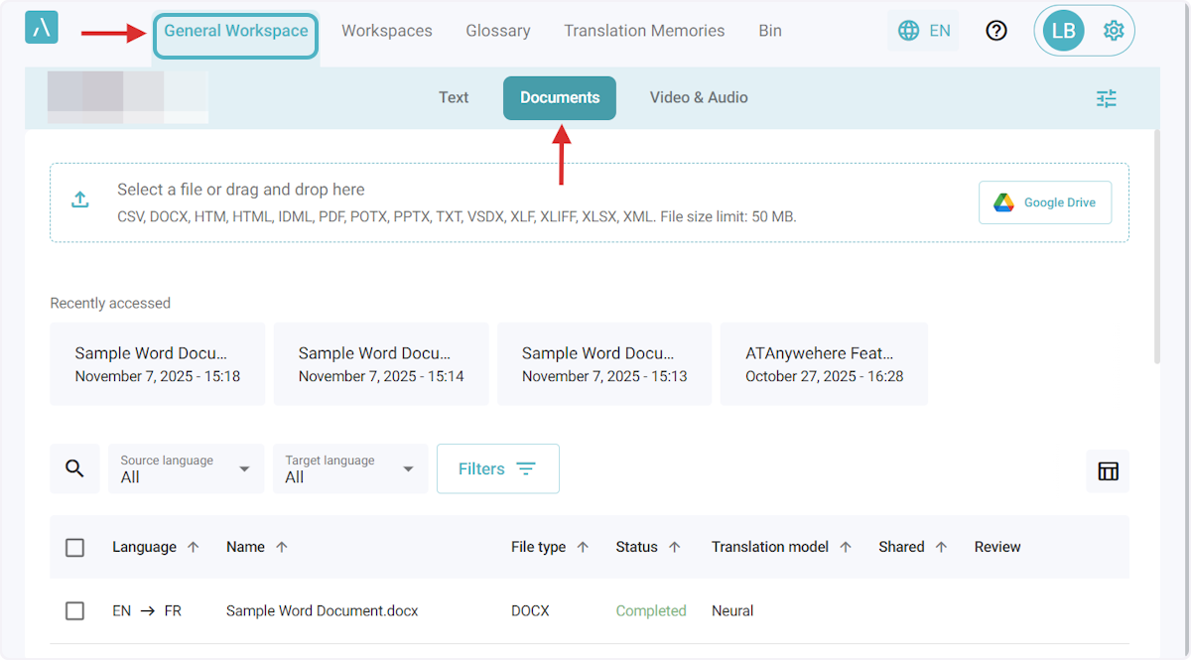The width and height of the screenshot is (1191, 660).
Task: Tick the select-all checkbox in header
Action: click(74, 547)
